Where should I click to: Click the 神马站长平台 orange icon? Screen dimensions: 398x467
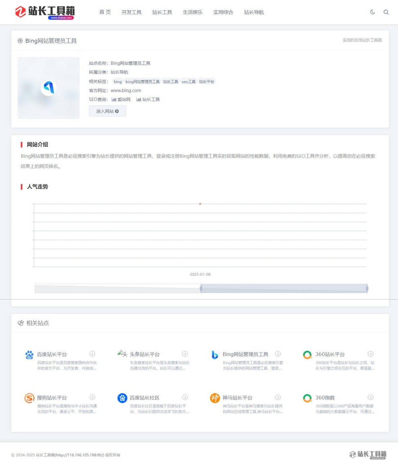[x=215, y=398]
